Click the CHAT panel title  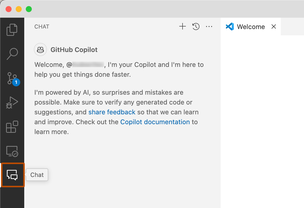(x=42, y=27)
